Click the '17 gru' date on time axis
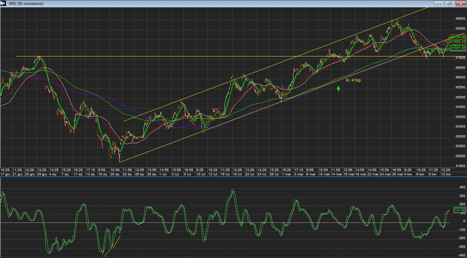 [x=6, y=174]
